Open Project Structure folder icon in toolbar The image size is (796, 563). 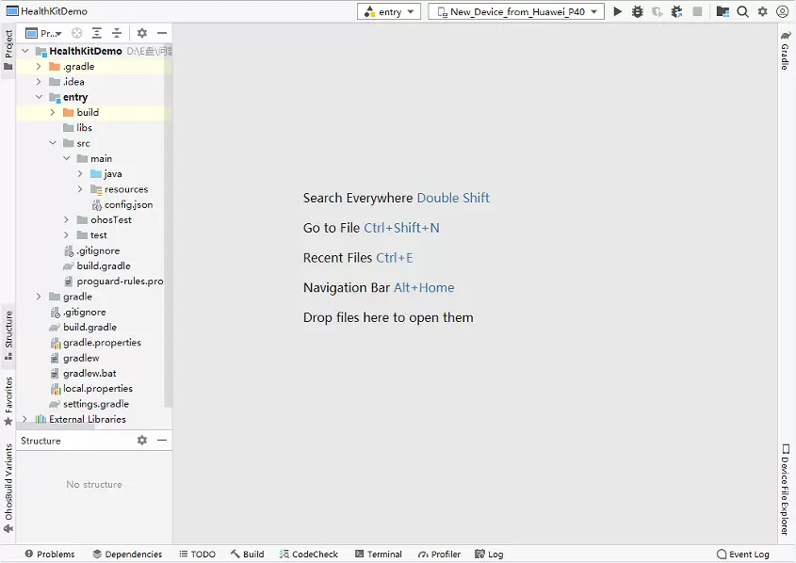point(723,12)
